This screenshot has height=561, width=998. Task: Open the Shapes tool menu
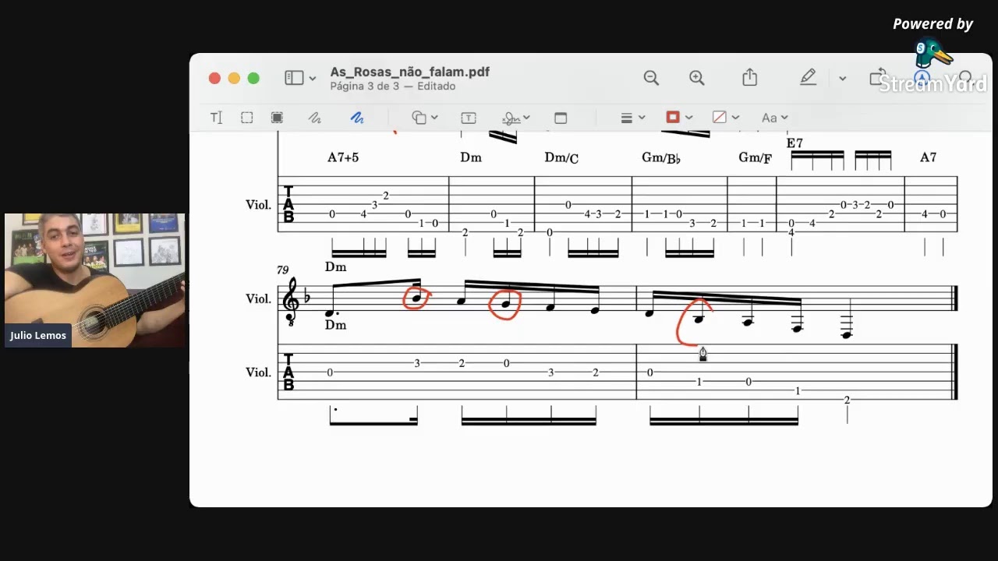point(424,118)
